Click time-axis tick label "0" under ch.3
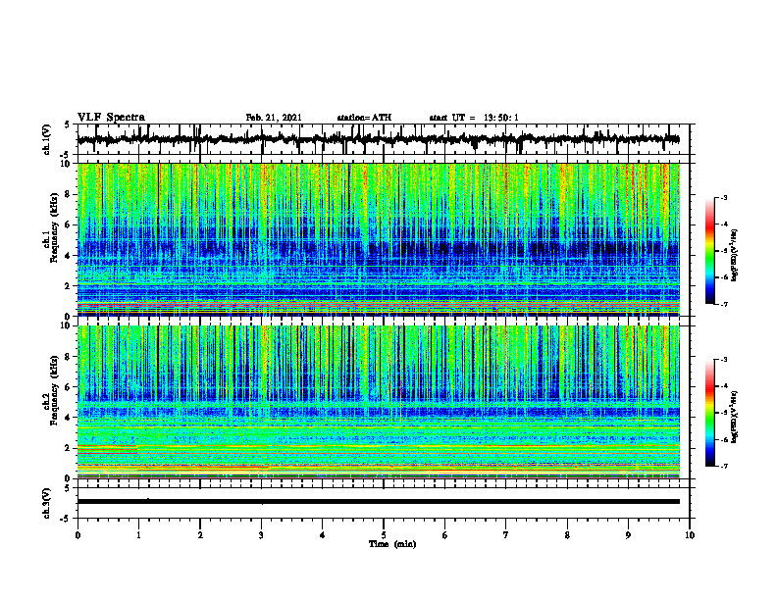This screenshot has width=777, height=600. click(x=78, y=535)
